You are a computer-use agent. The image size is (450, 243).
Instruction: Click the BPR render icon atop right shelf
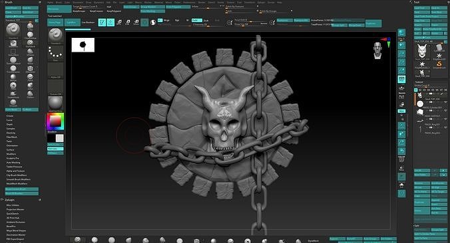click(x=401, y=33)
